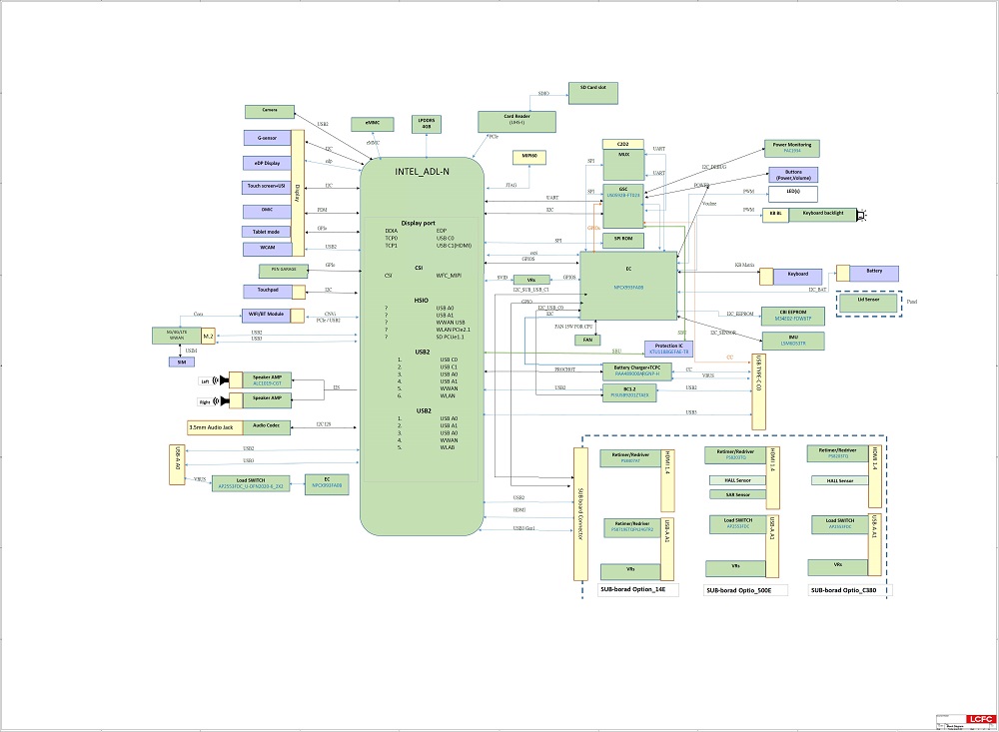Select the GSC block
This screenshot has width=999, height=732.
(x=623, y=205)
